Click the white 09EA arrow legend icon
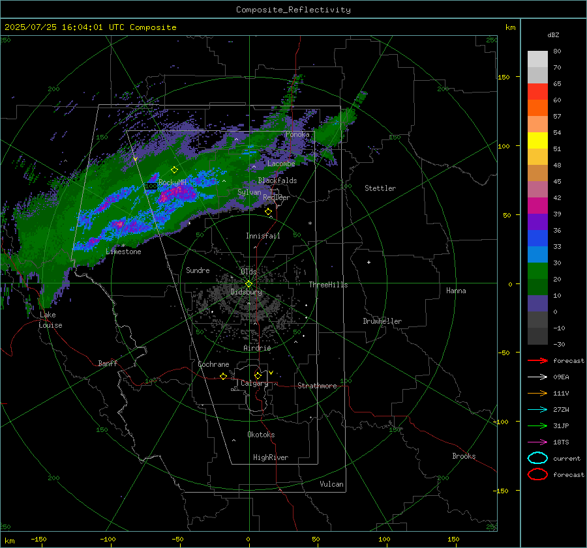 pyautogui.click(x=537, y=377)
